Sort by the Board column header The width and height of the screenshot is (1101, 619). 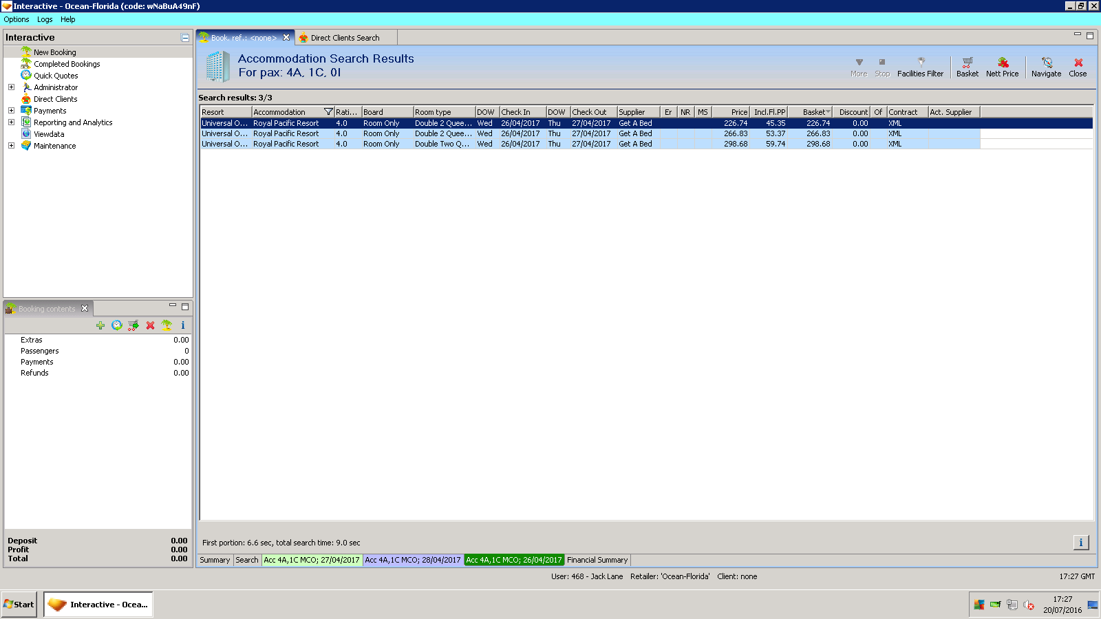click(387, 112)
